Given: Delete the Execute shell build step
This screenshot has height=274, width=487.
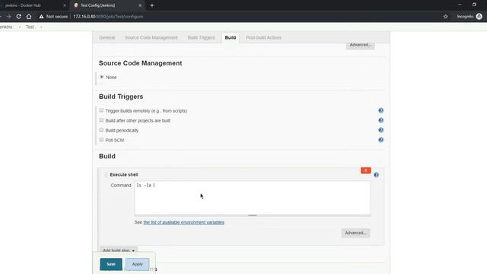Looking at the screenshot, I should [365, 170].
